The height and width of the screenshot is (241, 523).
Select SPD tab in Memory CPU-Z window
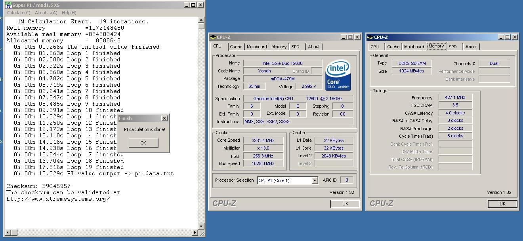pyautogui.click(x=452, y=47)
